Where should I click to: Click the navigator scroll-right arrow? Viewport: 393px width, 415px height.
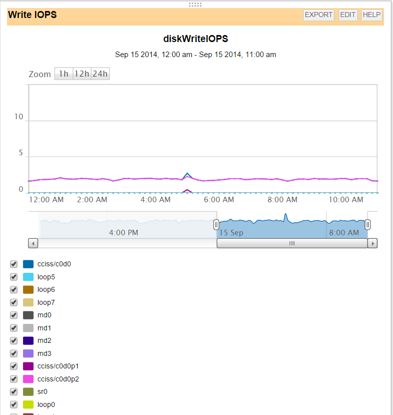coord(372,243)
